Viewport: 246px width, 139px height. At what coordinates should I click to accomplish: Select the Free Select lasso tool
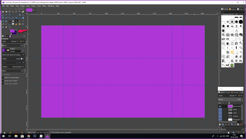tap(9, 12)
